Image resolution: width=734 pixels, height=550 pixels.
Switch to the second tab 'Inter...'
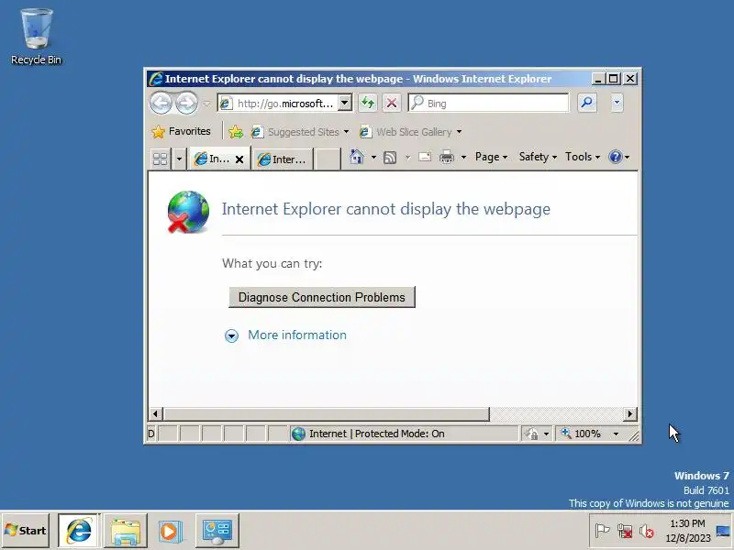(283, 159)
